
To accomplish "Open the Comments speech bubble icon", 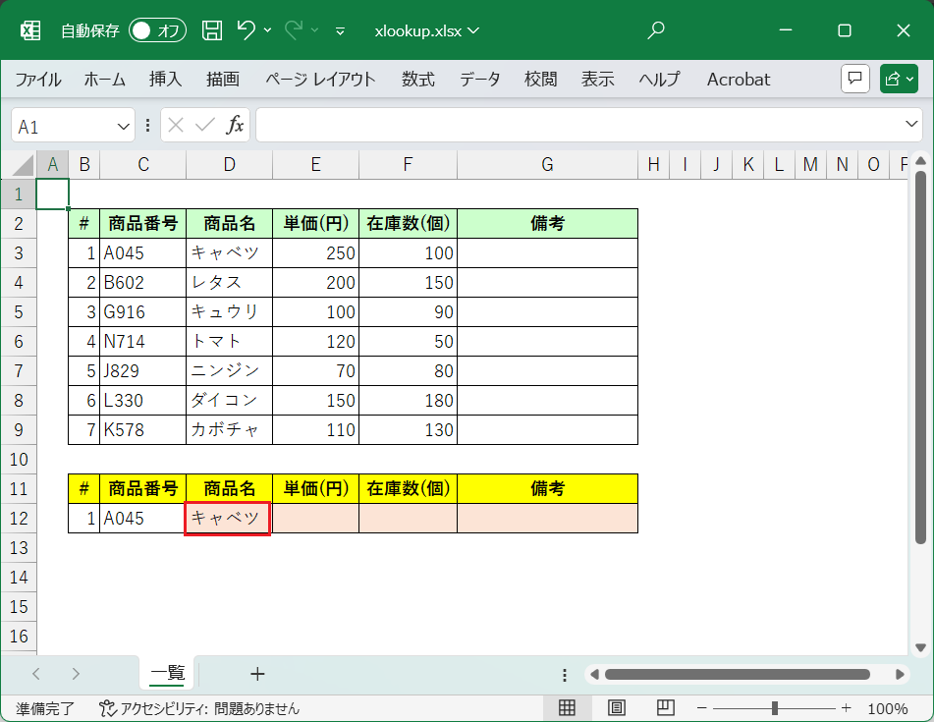I will tap(855, 80).
